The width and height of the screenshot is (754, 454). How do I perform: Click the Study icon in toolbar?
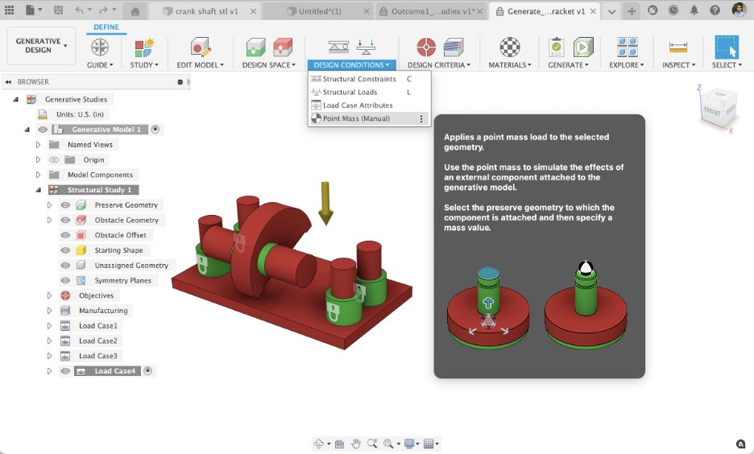143,47
